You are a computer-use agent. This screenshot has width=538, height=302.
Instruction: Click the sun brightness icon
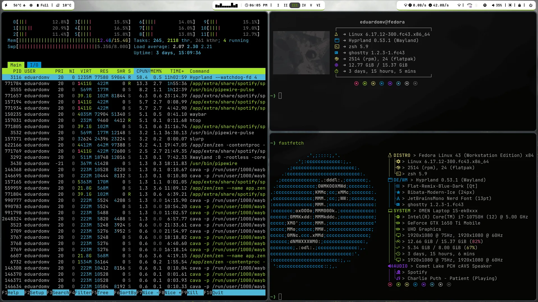[x=510, y=5]
